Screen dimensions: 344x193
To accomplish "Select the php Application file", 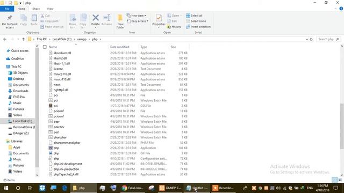I will click(56, 148).
